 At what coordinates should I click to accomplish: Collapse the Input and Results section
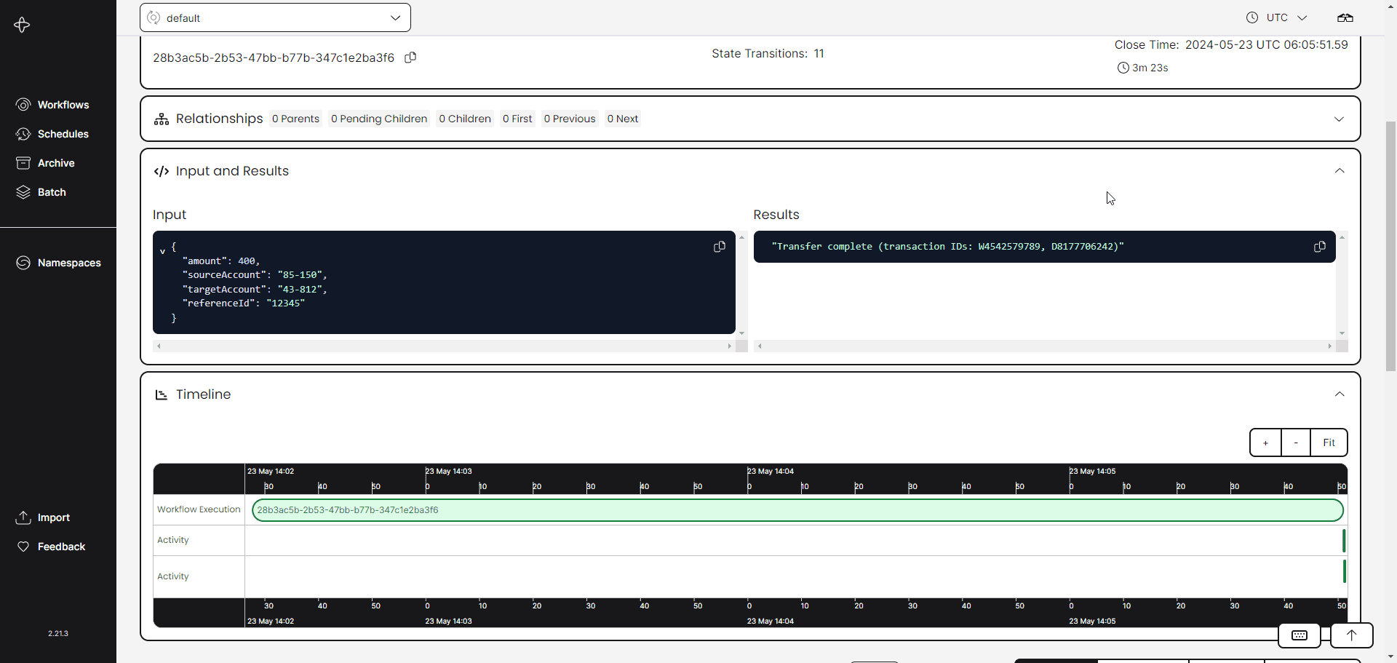click(1339, 171)
